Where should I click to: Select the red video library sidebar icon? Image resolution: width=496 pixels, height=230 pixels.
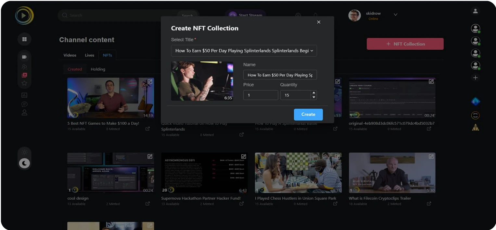(x=24, y=75)
